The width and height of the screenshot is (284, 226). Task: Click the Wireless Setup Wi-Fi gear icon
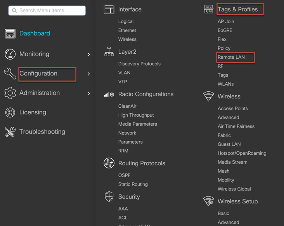pyautogui.click(x=208, y=201)
